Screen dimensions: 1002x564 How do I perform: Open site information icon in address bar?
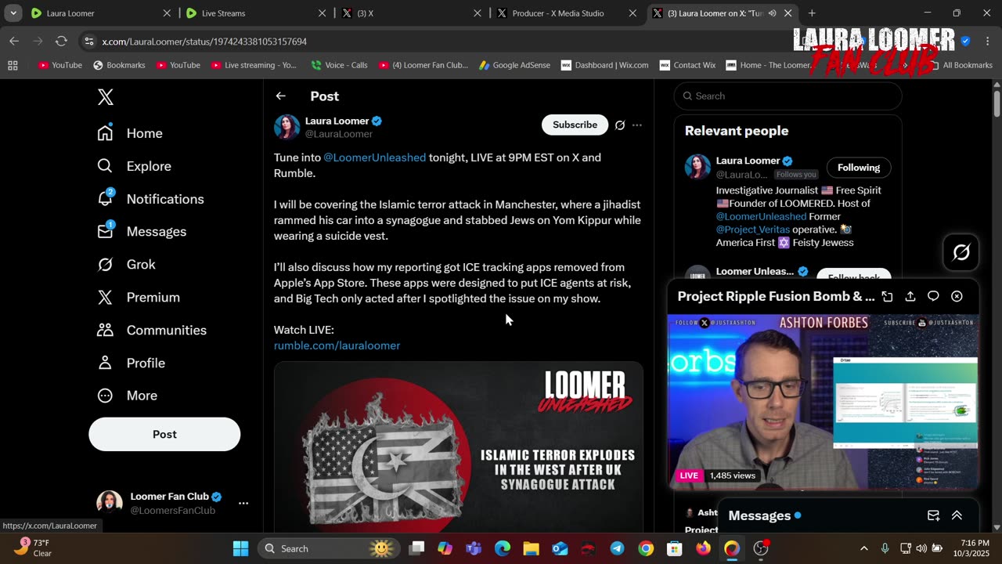pyautogui.click(x=89, y=41)
